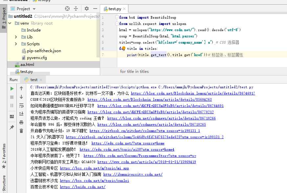The image size is (287, 193).
Task: Click the Collapse All icon in Project panel
Action: (76, 9)
